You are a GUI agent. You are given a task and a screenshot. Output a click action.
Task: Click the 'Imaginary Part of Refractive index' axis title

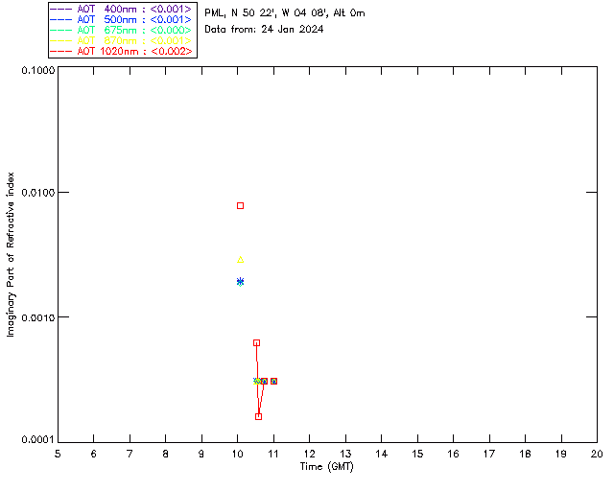pyautogui.click(x=11, y=254)
